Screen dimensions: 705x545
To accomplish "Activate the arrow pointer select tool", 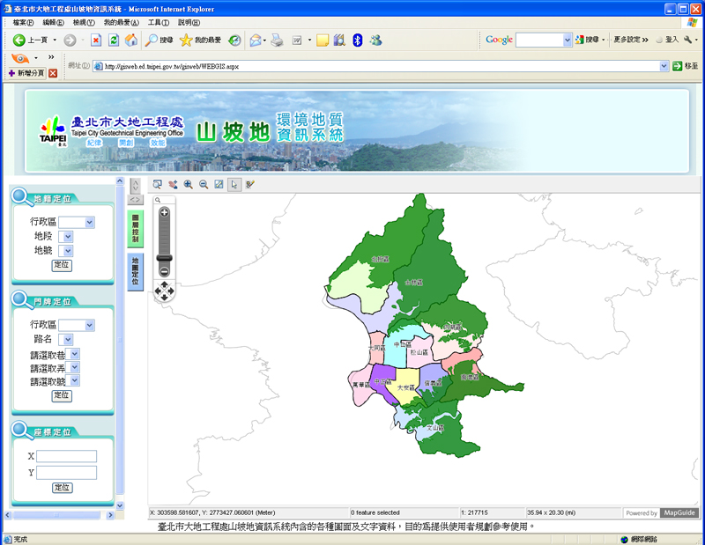I will (x=234, y=184).
